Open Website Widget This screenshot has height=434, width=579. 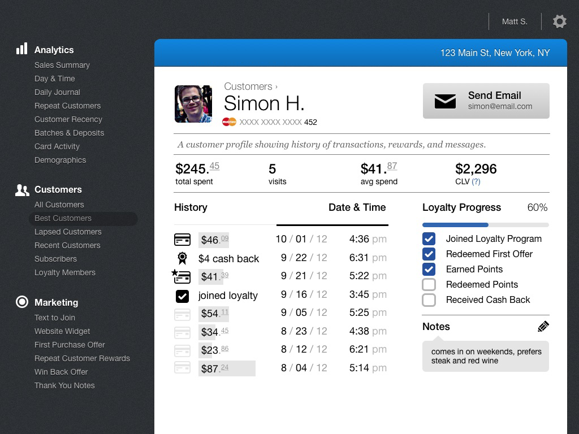point(62,331)
